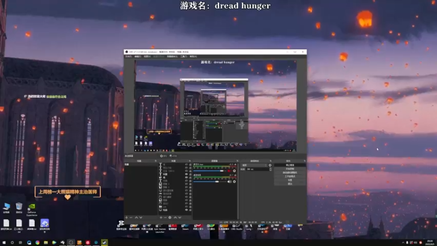Click the Filters button above the docks
The width and height of the screenshot is (437, 246).
(173, 156)
